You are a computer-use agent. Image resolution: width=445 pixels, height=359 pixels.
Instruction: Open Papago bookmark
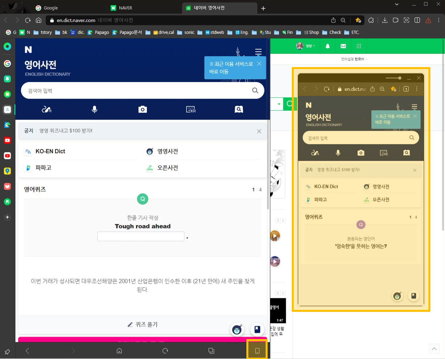click(98, 32)
